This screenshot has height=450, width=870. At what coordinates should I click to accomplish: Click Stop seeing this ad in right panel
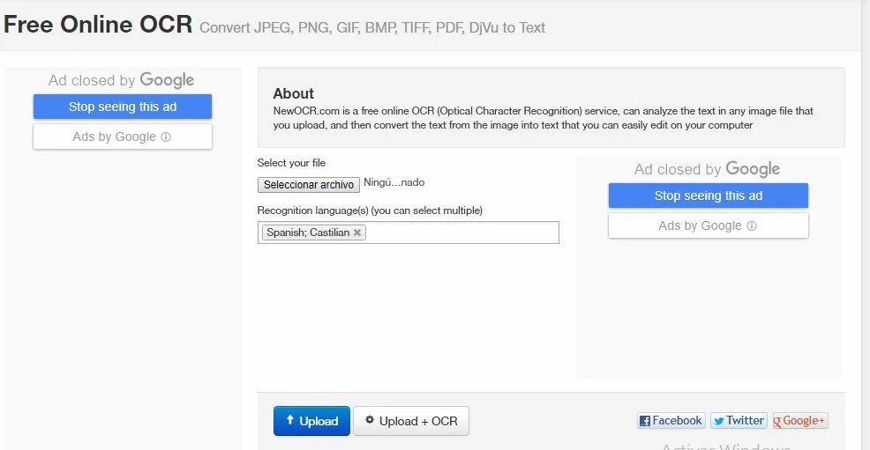pyautogui.click(x=709, y=195)
